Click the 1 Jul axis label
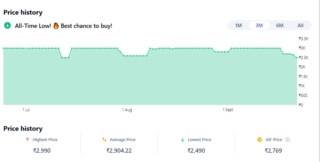This screenshot has height=162, width=320. (26, 110)
